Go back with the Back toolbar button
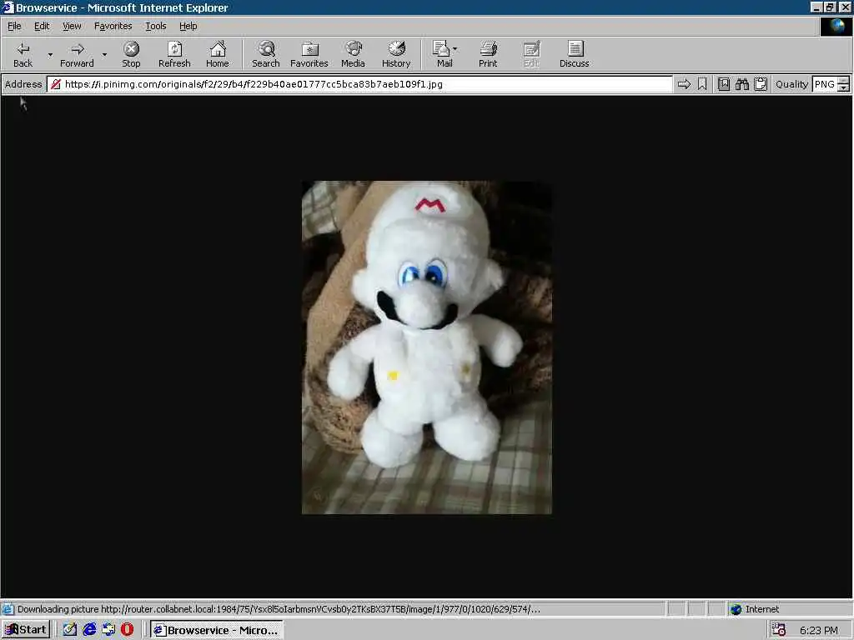The width and height of the screenshot is (854, 640). (23, 54)
